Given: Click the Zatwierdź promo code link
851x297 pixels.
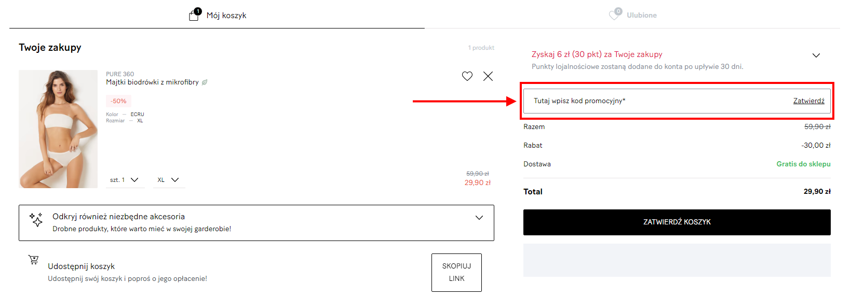Looking at the screenshot, I should 808,101.
